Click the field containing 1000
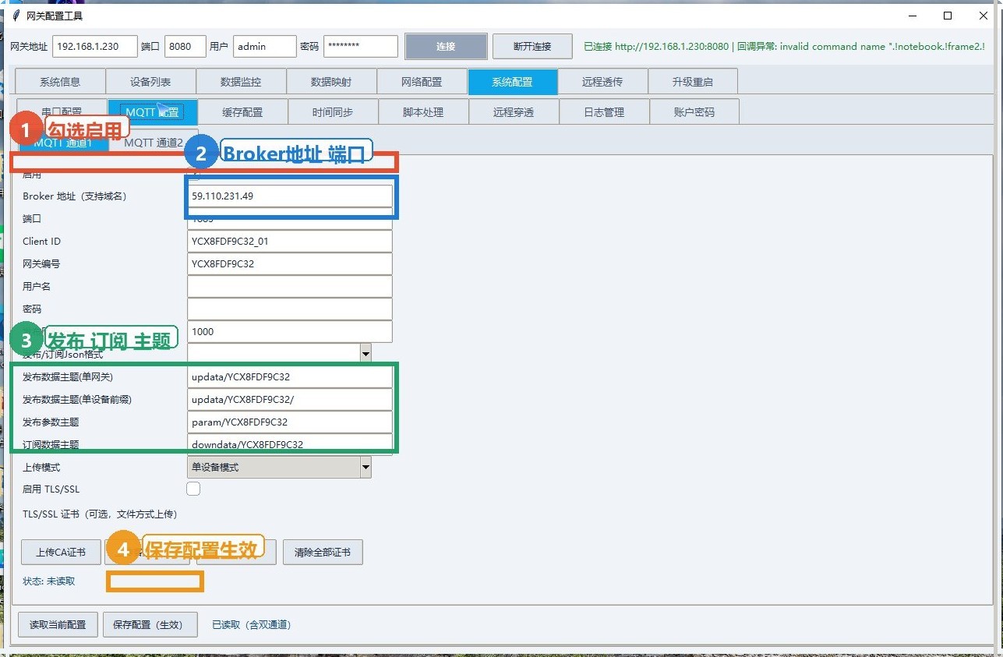Image resolution: width=1003 pixels, height=657 pixels. click(x=290, y=332)
